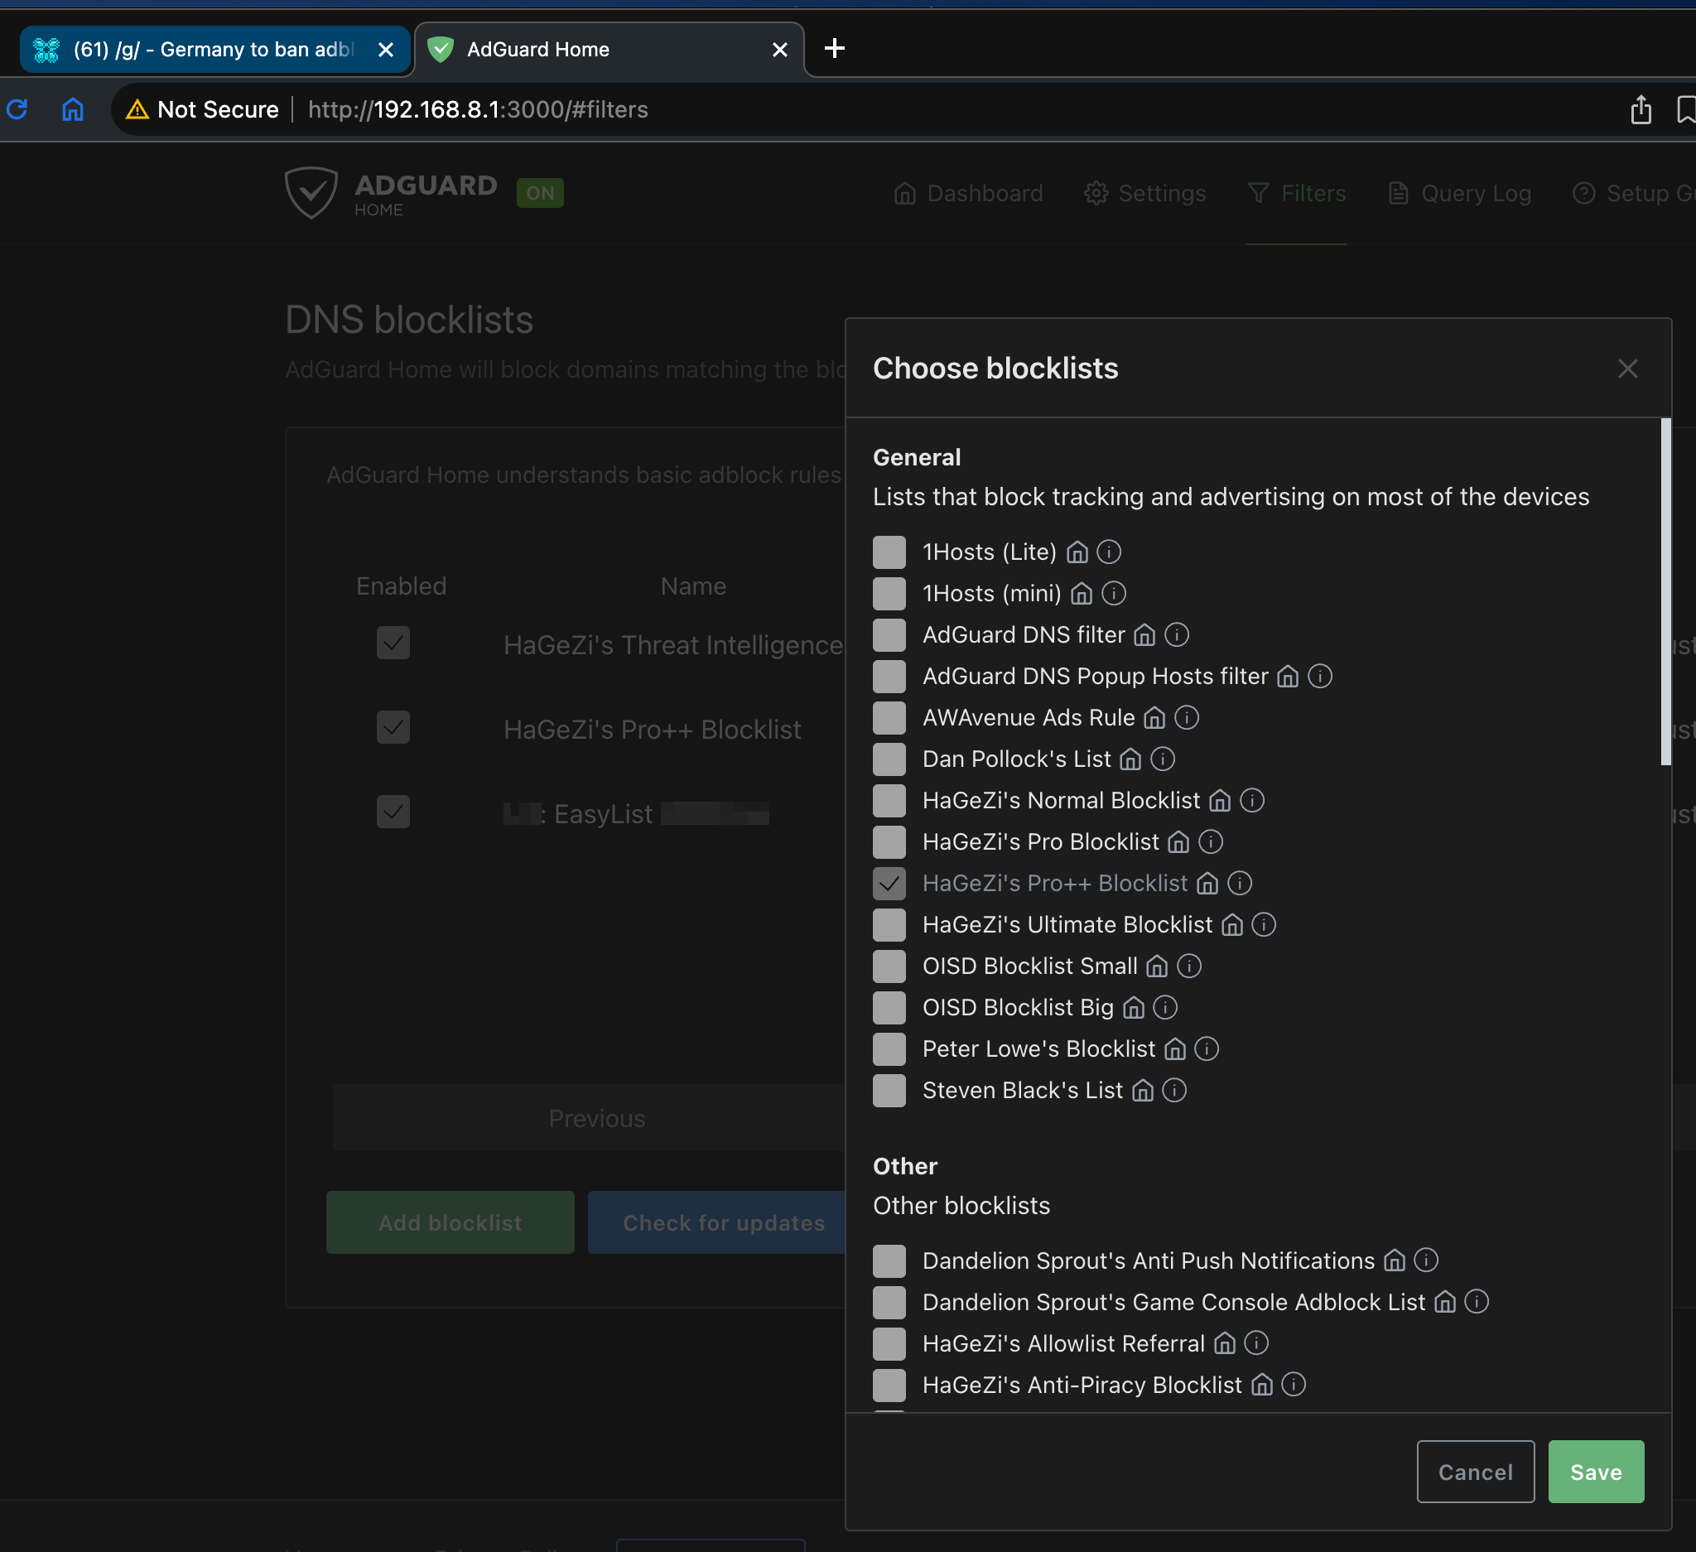1696x1552 pixels.
Task: Click info icon for HaGeZi's Anti-Piracy Blocklist
Action: click(x=1293, y=1386)
